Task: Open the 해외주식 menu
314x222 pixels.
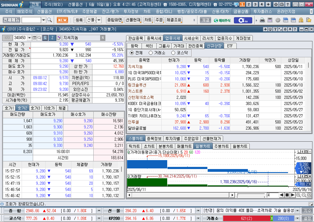Action: click(x=24, y=12)
